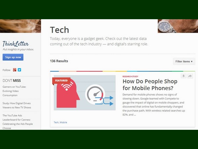
Task: Click the share arrow icon on the article card
Action: (x=190, y=76)
